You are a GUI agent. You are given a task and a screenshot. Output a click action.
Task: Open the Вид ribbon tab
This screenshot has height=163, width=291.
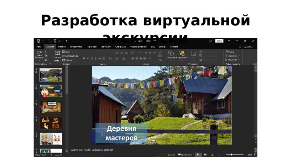[153, 47]
